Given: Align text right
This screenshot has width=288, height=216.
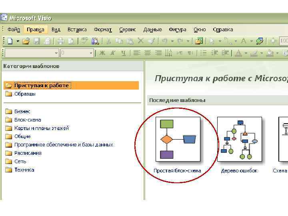Looking at the screenshot, I should pyautogui.click(x=158, y=53).
